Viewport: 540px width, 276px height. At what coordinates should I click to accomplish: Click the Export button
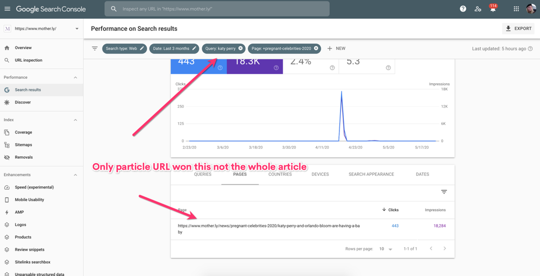pos(518,29)
